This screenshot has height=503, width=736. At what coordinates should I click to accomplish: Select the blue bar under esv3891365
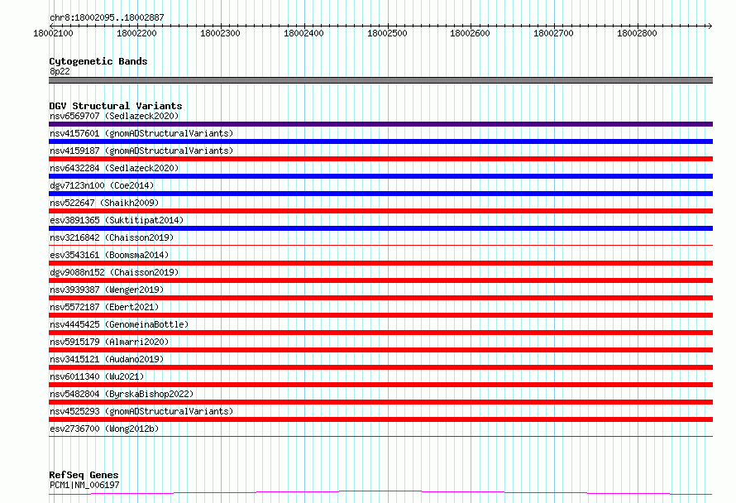(380, 228)
